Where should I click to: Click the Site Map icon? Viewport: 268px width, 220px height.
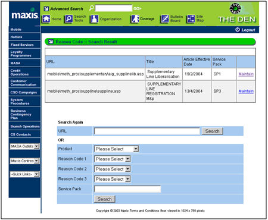(191, 19)
